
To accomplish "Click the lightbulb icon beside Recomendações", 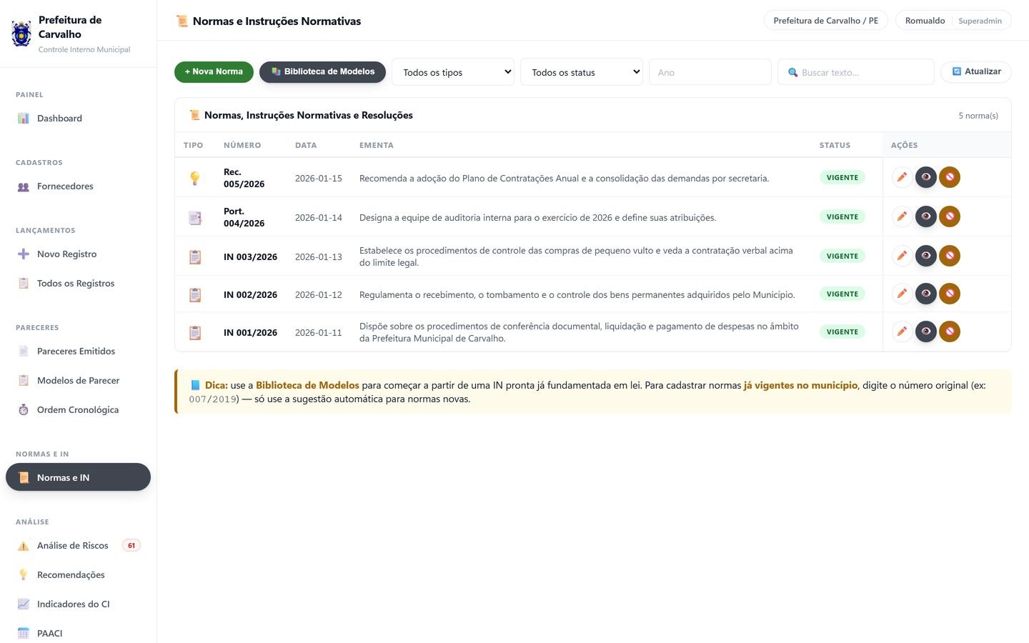I will 24,575.
